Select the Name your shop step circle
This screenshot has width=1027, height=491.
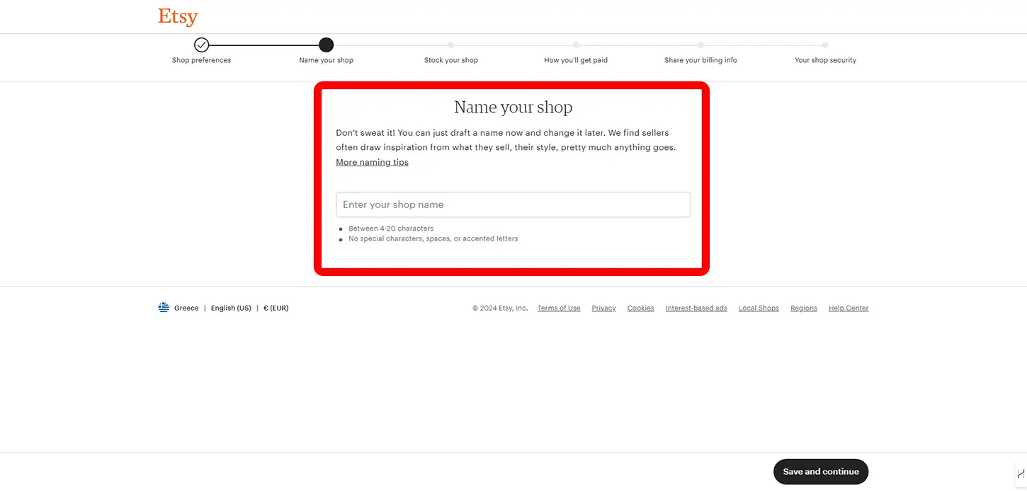(x=326, y=45)
